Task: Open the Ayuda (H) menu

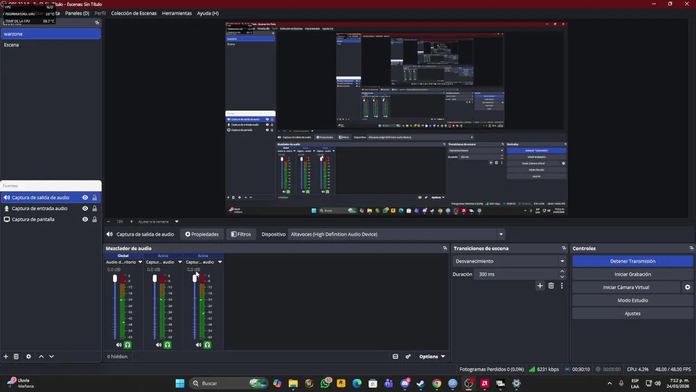Action: pos(208,13)
